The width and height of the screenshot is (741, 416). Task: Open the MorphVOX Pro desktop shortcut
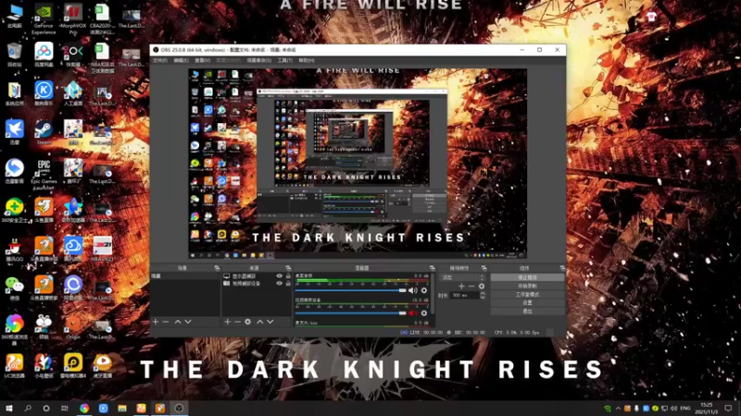[x=73, y=19]
